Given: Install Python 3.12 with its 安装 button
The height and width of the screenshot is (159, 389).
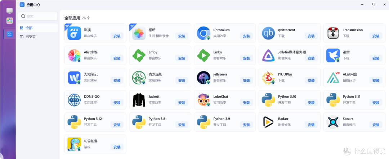Looking at the screenshot, I should click(117, 125).
